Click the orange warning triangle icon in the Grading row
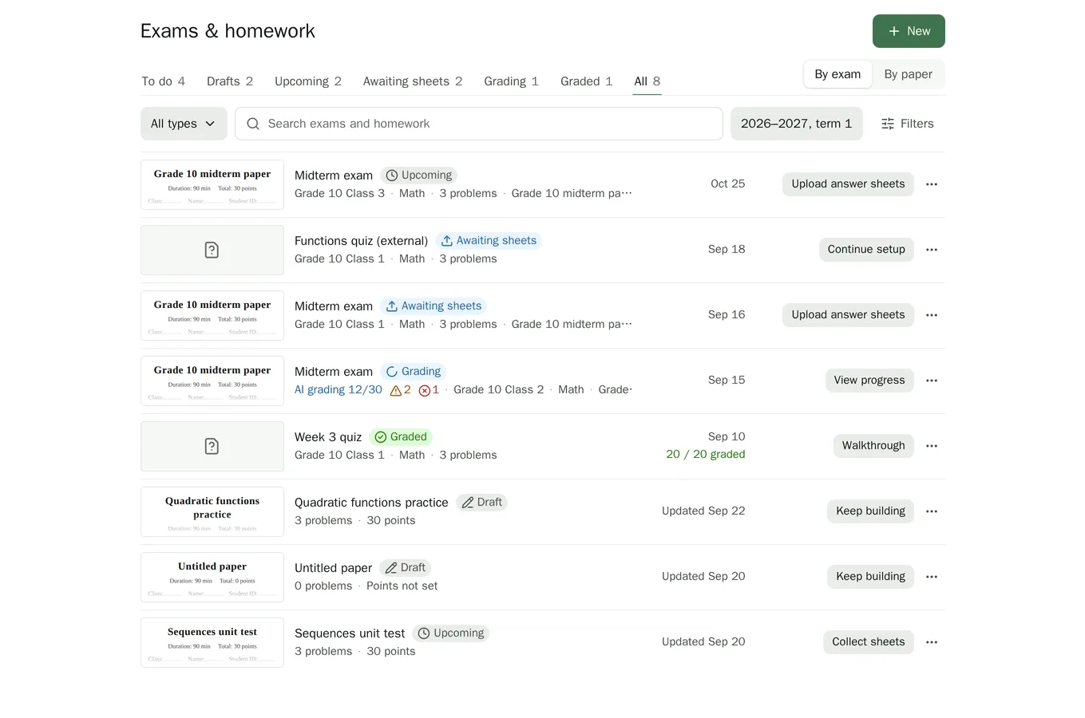This screenshot has width=1085, height=718. click(395, 391)
